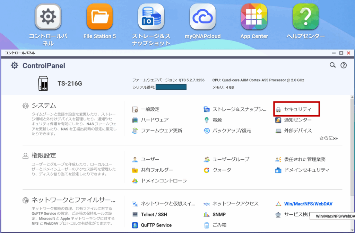Viewport: 355px width, 233px height.
Task: Open the 権限設定 section heading
Action: (44, 155)
